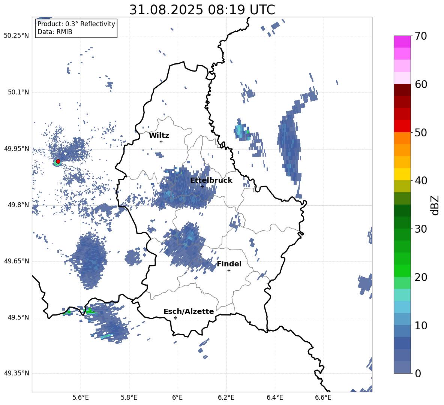Click the 49.35°N latitude label
This screenshot has height=405, width=444.
pyautogui.click(x=16, y=373)
